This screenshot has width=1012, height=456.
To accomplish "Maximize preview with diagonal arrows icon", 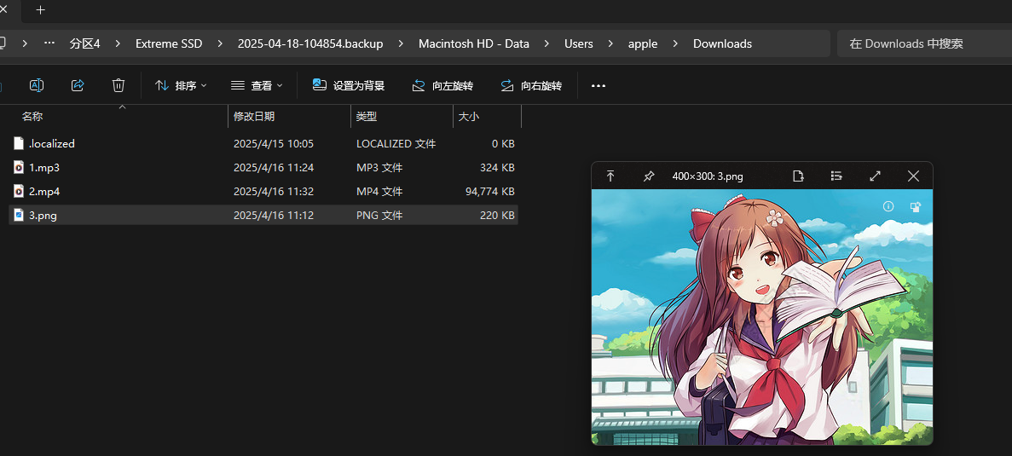I will click(876, 176).
